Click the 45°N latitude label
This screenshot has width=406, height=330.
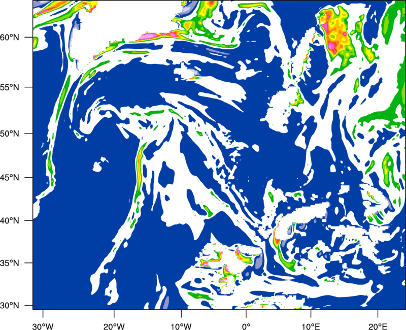pos(10,177)
